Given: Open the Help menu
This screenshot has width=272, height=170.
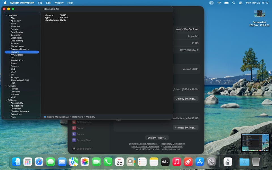Looking at the screenshot, I should pos(70,3).
